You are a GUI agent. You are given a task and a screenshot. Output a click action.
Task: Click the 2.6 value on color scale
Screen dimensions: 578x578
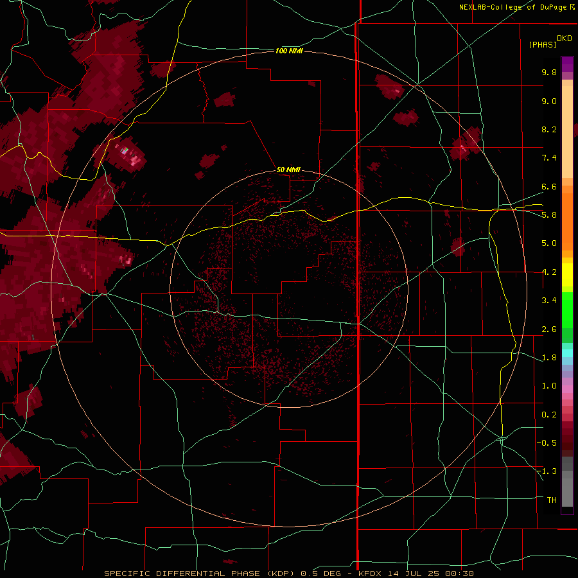coord(549,329)
